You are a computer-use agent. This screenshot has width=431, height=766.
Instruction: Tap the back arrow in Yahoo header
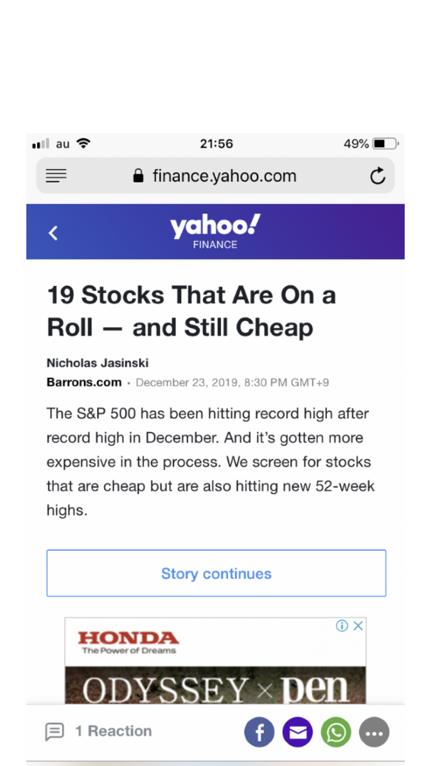[x=53, y=233]
